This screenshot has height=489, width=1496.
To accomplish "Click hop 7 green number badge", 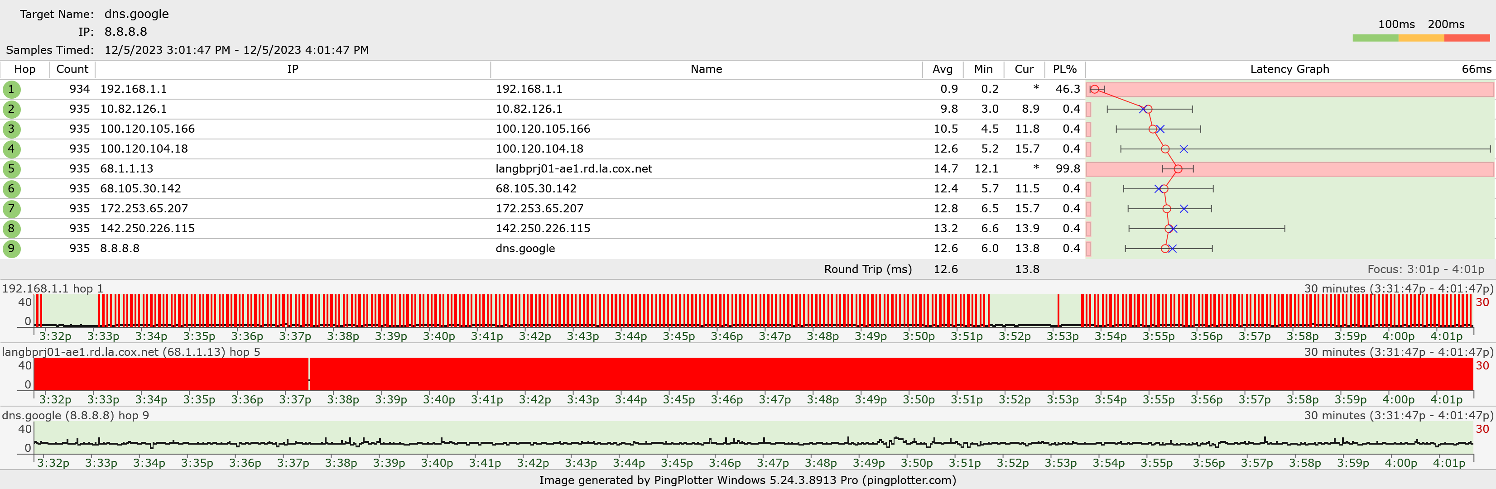I will pyautogui.click(x=11, y=208).
